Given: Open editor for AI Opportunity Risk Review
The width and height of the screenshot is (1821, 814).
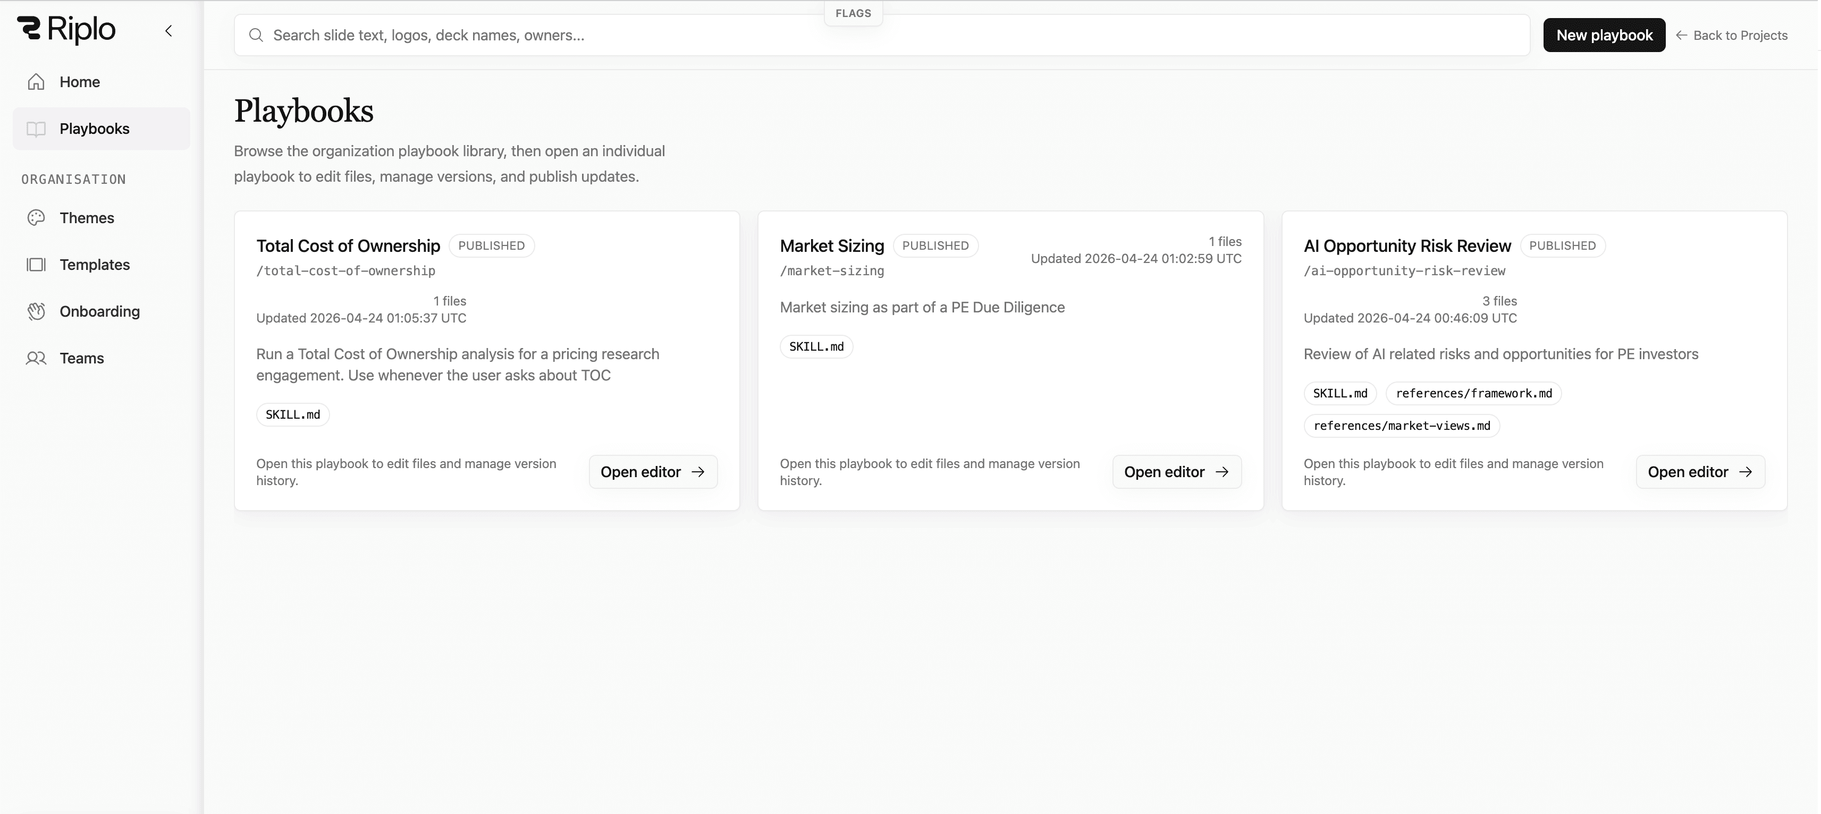Looking at the screenshot, I should 1700,472.
